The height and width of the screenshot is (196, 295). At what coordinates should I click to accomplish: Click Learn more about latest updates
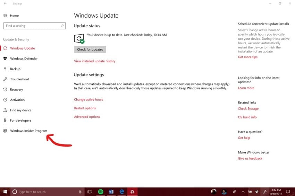click(x=246, y=88)
